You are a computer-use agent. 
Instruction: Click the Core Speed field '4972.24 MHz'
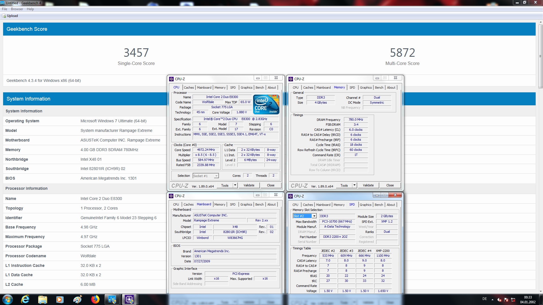pos(206,150)
